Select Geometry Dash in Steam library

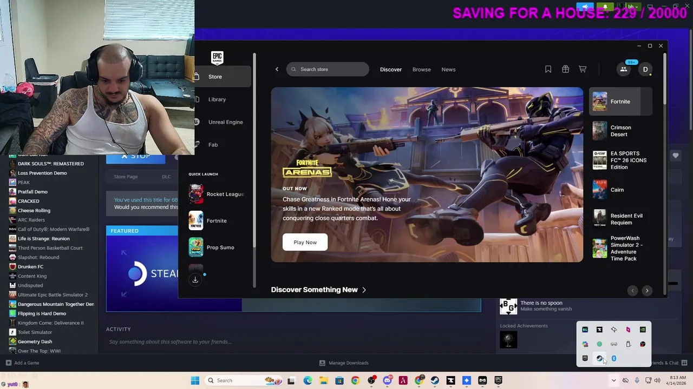click(35, 341)
